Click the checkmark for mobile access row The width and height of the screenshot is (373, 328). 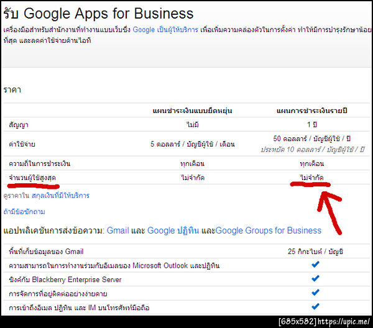(315, 306)
